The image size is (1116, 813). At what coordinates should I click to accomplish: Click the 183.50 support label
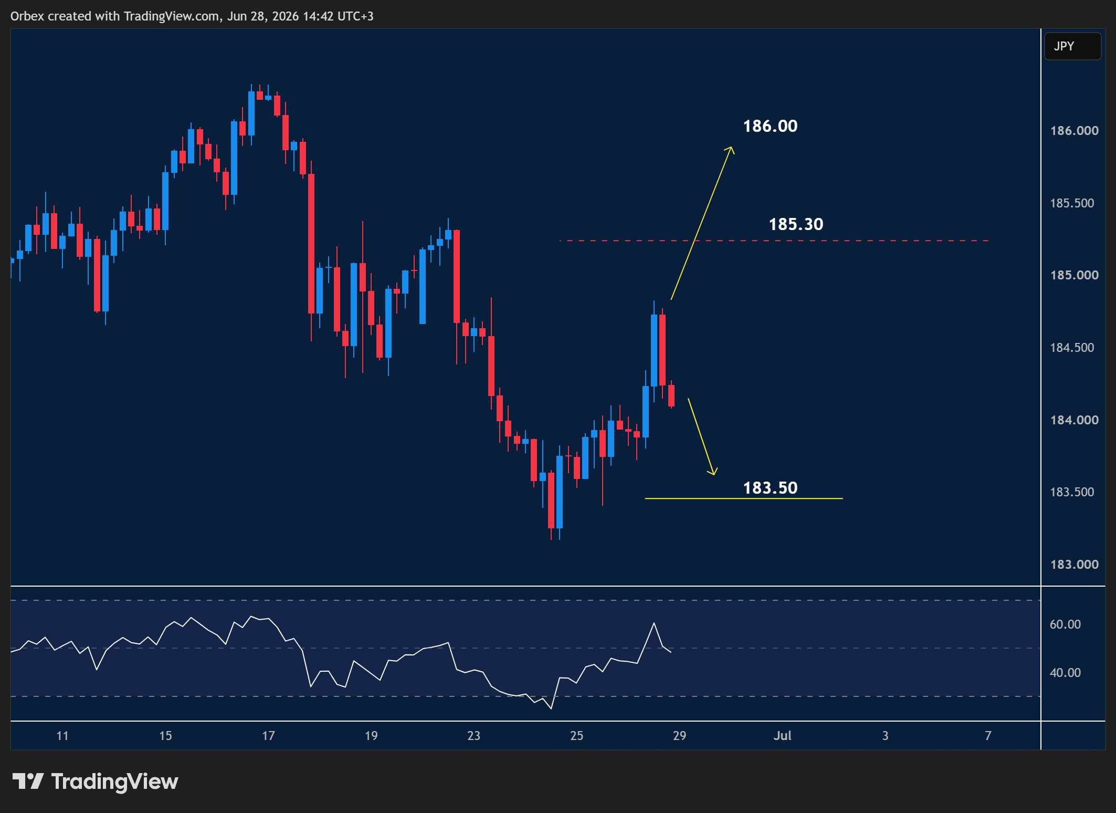pos(770,488)
